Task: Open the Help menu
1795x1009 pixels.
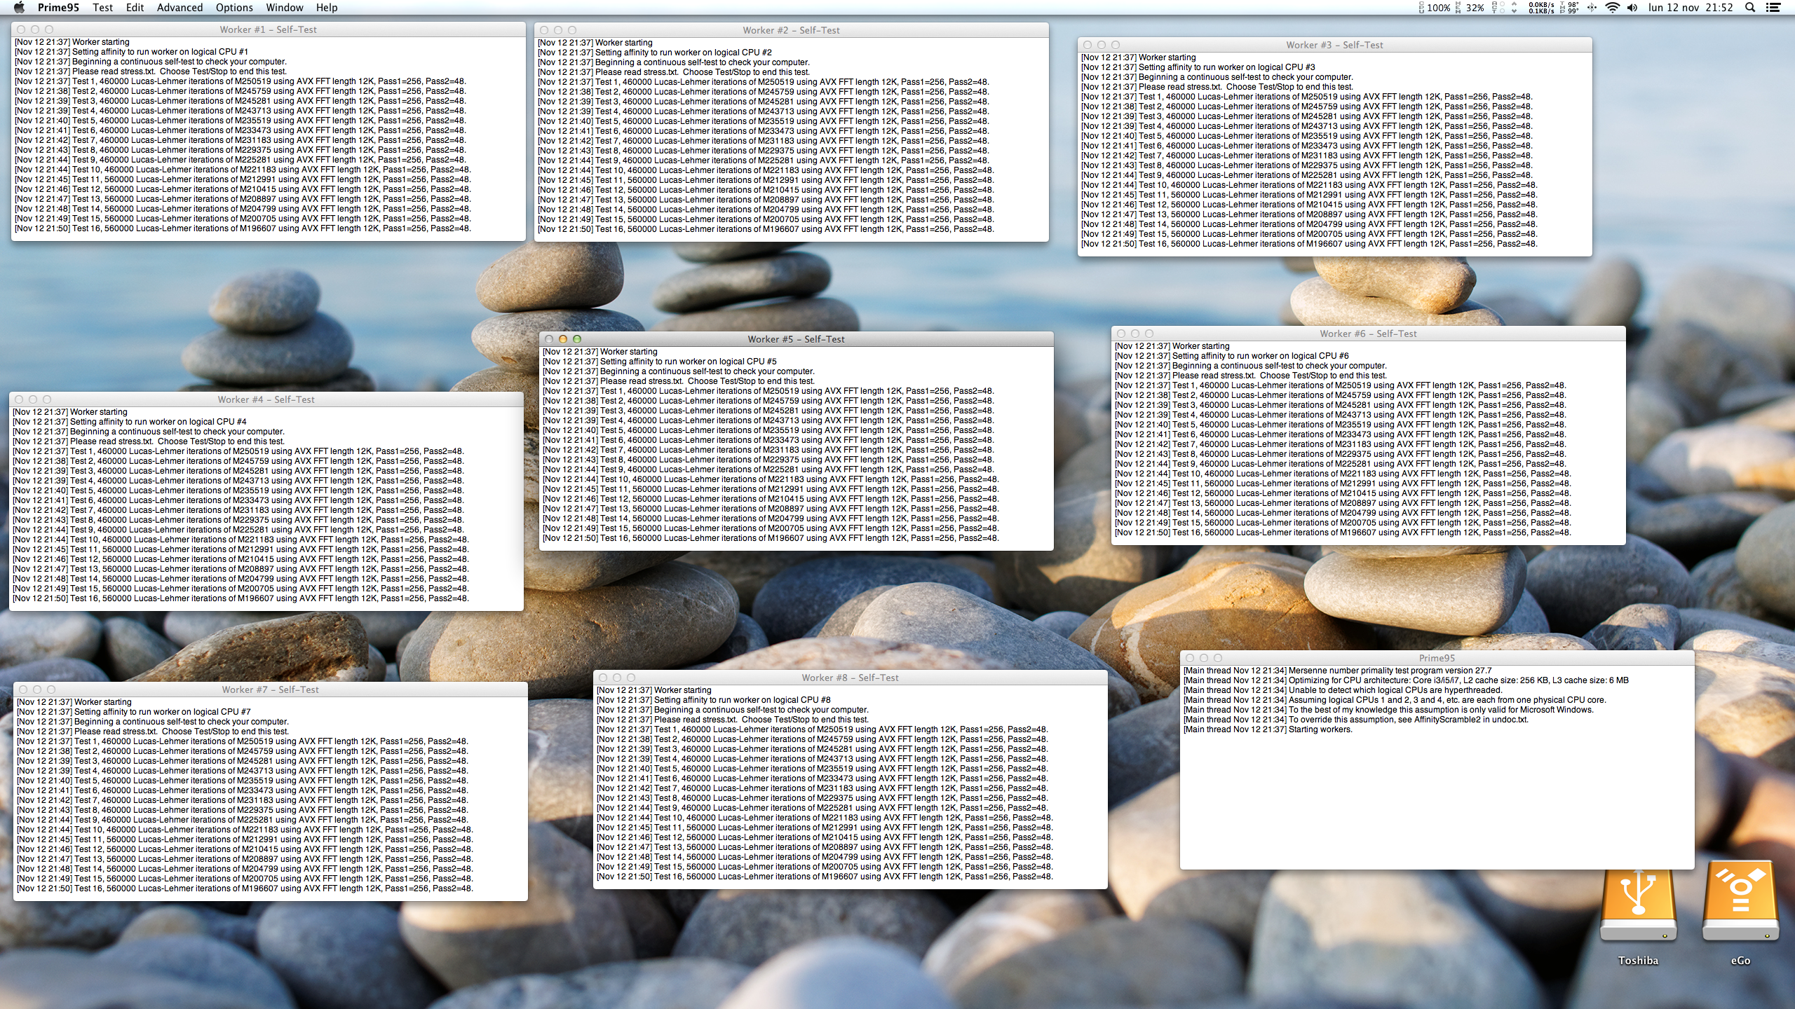Action: coord(327,8)
